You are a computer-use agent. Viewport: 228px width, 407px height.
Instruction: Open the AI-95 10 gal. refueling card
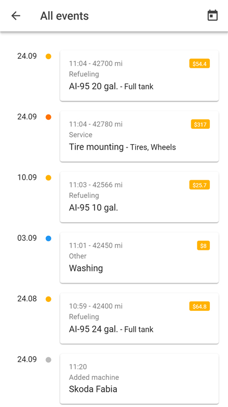(139, 197)
